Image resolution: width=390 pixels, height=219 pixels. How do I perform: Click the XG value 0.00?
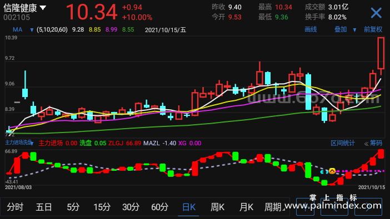195,143
